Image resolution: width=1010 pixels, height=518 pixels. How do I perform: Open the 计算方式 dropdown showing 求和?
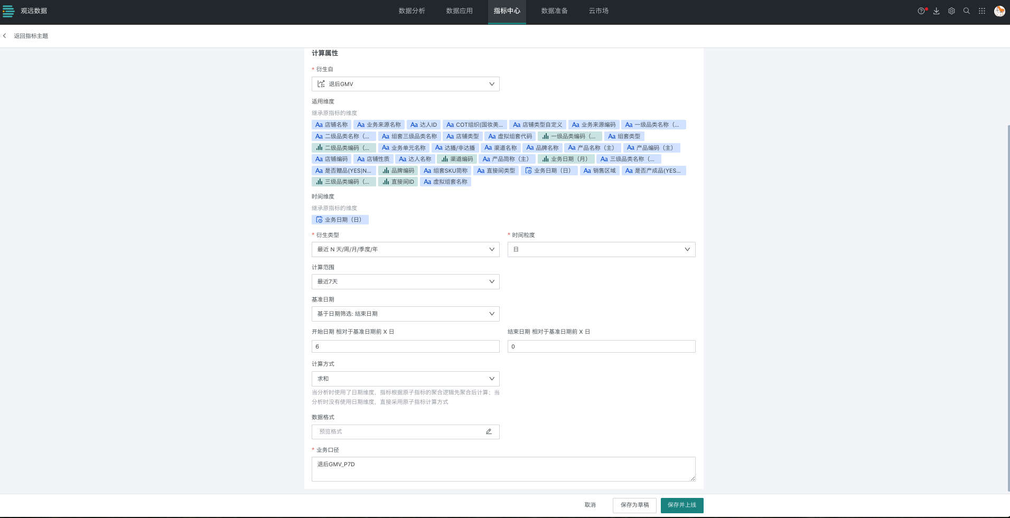[405, 379]
